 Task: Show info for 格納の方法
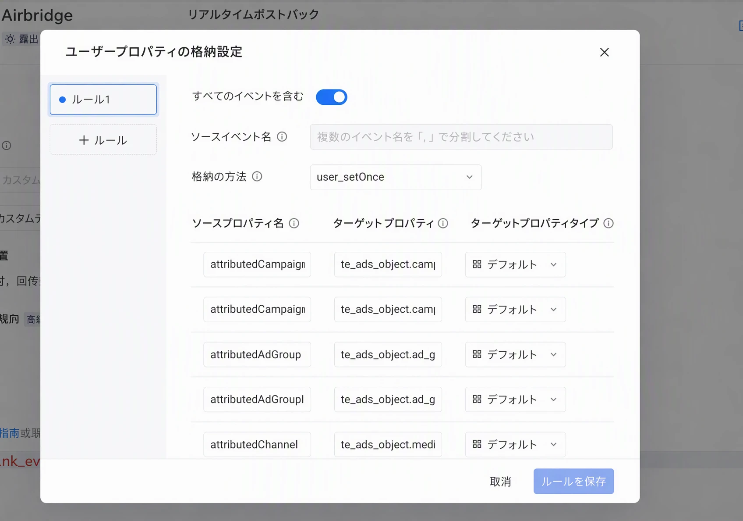click(x=257, y=176)
